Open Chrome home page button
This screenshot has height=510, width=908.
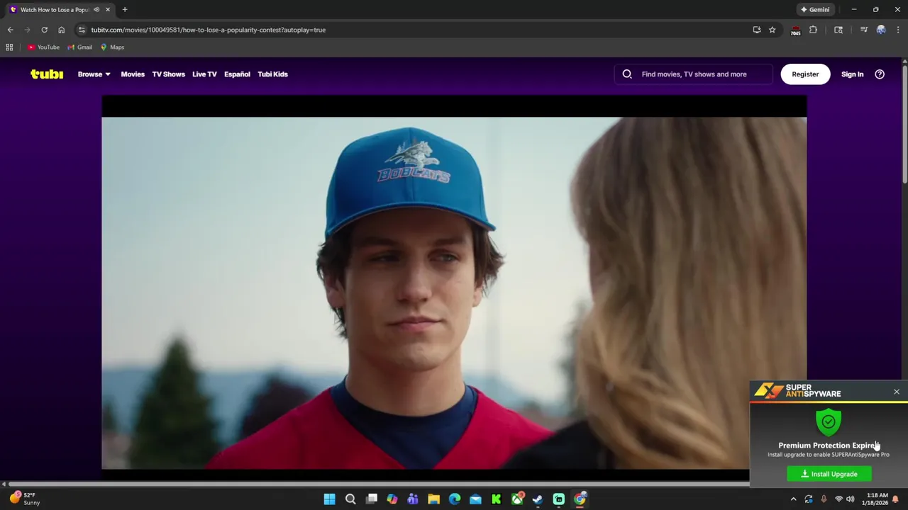61,30
